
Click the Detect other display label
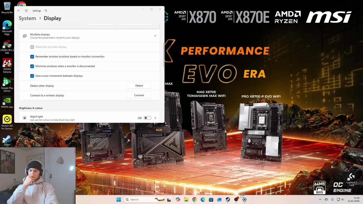42,86
